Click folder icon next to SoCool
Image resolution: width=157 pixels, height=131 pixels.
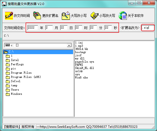pos(8,82)
